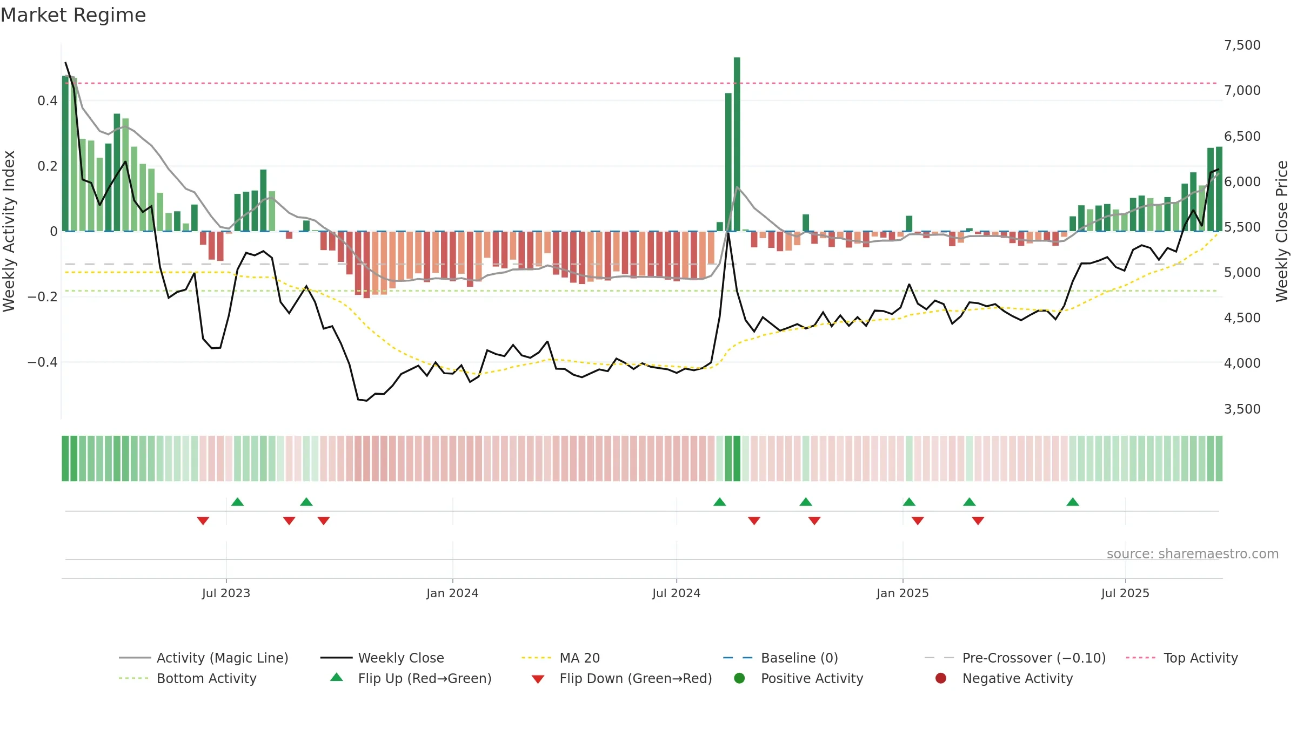Toggle the Negative Activity legend entry

[1004, 678]
